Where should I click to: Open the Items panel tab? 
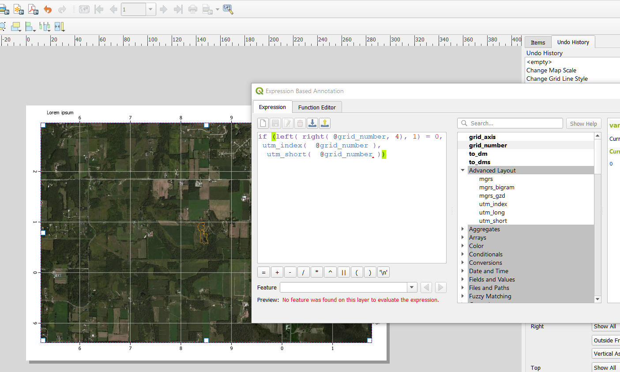click(x=538, y=42)
